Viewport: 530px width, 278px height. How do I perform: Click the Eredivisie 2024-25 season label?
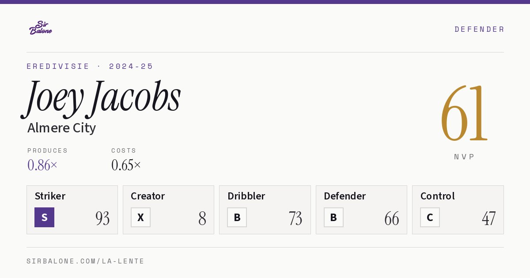90,66
